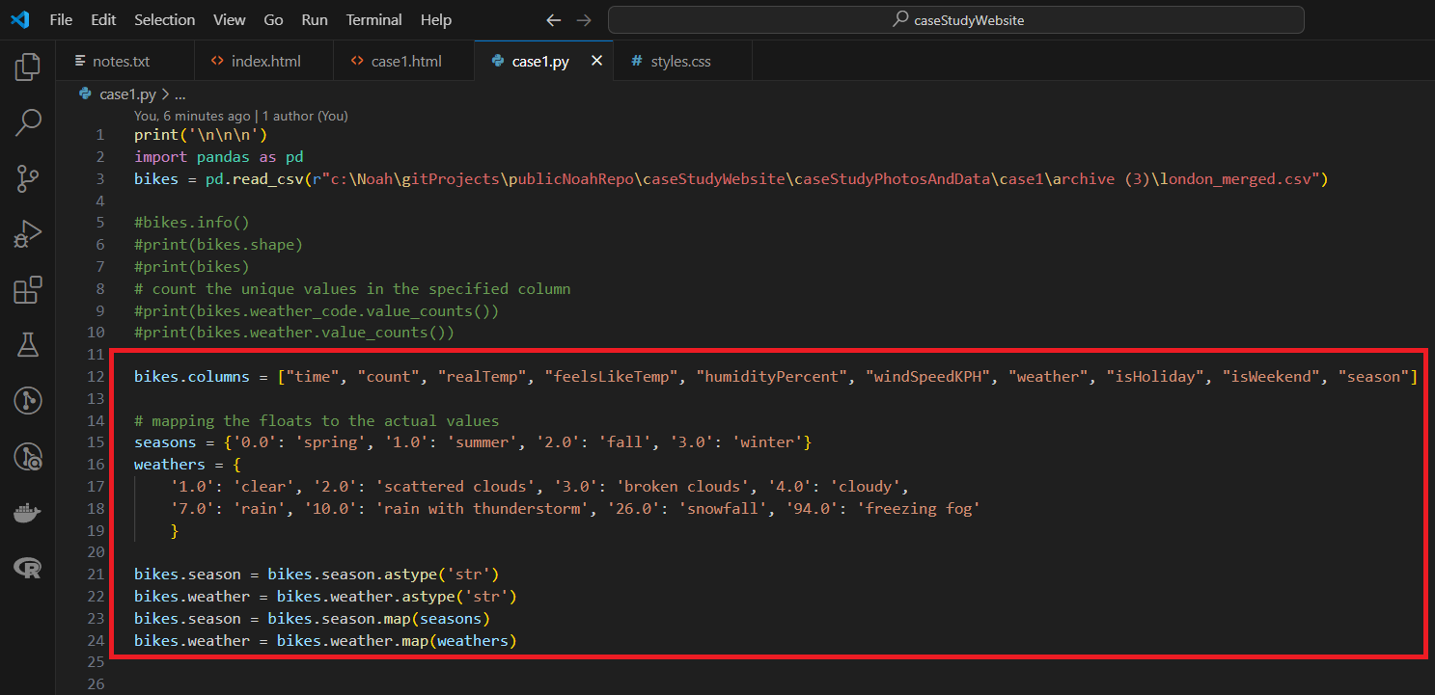This screenshot has height=695, width=1435.
Task: Click case1.py in the breadcrumb
Action: [127, 94]
